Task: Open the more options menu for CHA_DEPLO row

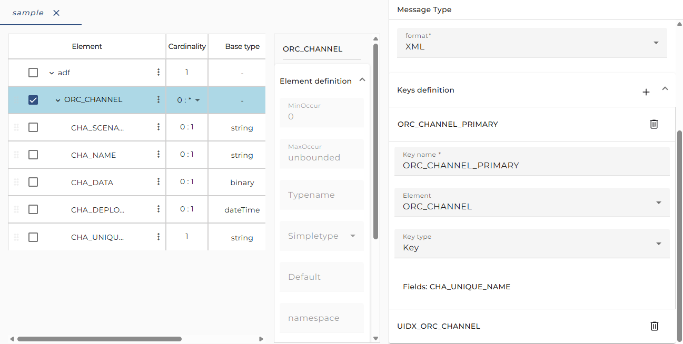Action: tap(159, 209)
